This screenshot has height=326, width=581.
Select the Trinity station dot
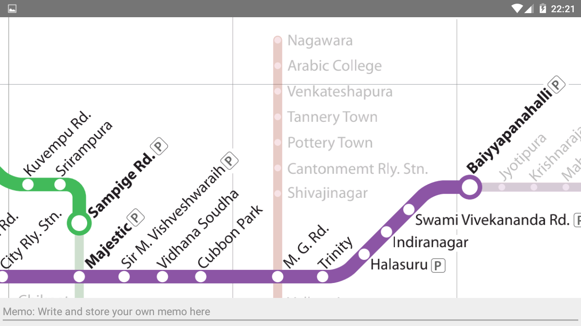click(x=322, y=277)
